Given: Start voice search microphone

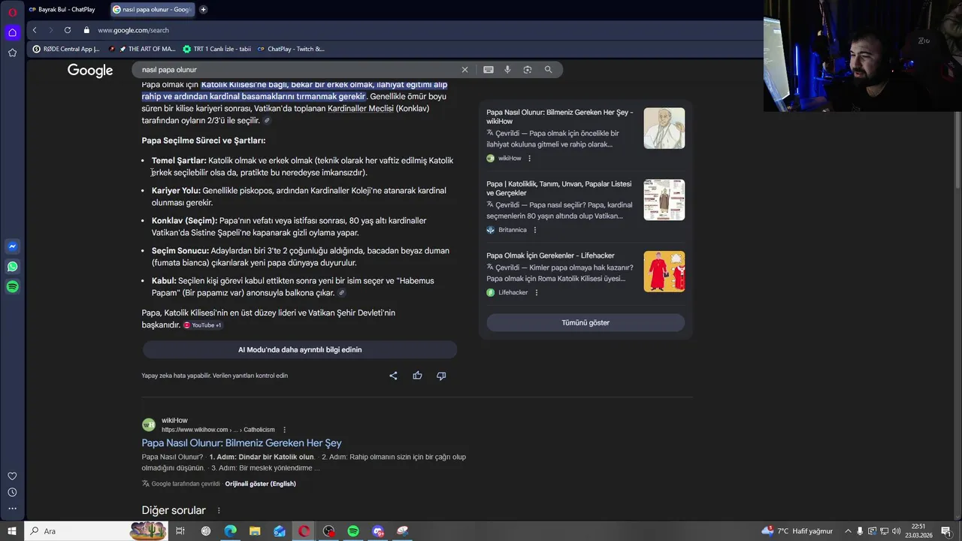Looking at the screenshot, I should pos(507,69).
